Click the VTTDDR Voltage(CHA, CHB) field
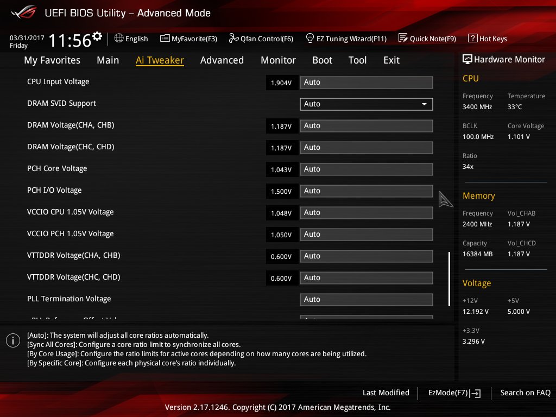 tap(367, 256)
